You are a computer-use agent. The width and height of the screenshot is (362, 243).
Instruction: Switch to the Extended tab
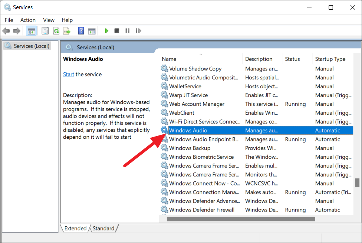pos(75,228)
